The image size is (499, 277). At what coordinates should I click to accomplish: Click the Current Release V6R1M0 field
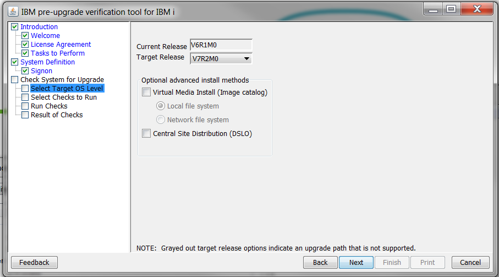[x=221, y=45]
